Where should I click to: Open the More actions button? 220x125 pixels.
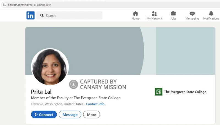[x=92, y=115]
